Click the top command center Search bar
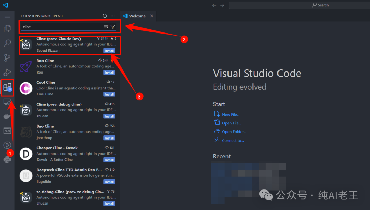Viewport: 370px width, 210px height. [299, 5]
